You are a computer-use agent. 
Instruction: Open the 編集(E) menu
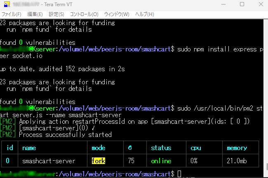click(35, 14)
